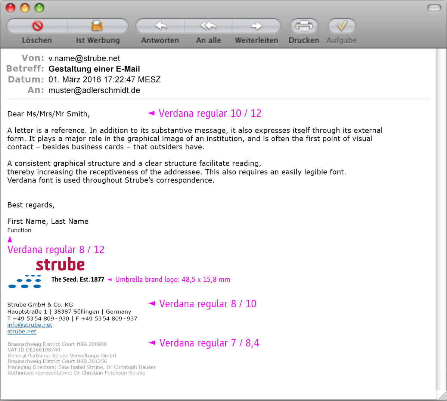447x401 pixels.
Task: Follow the strube.net website link
Action: [x=22, y=332]
